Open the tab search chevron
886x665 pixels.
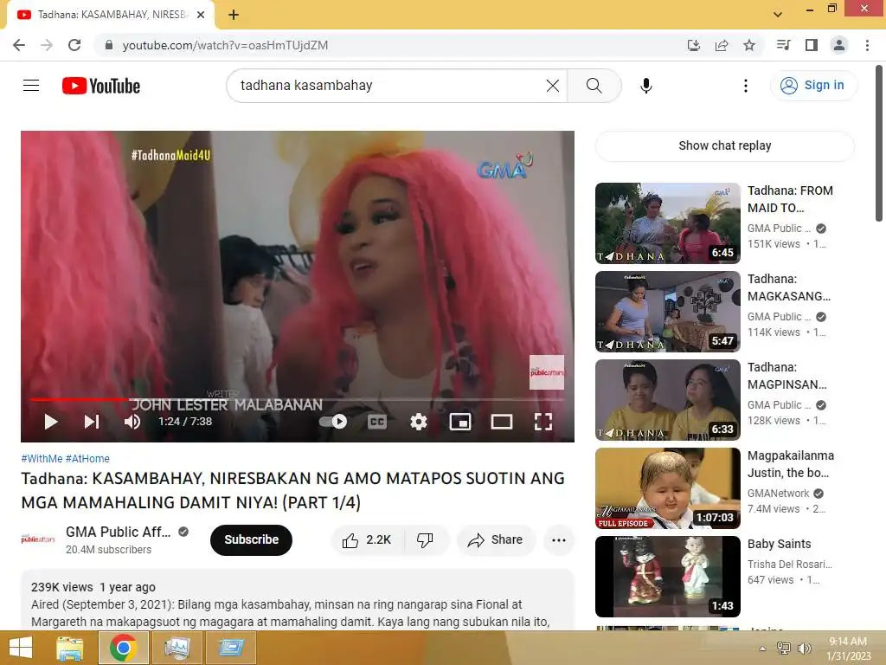click(778, 15)
